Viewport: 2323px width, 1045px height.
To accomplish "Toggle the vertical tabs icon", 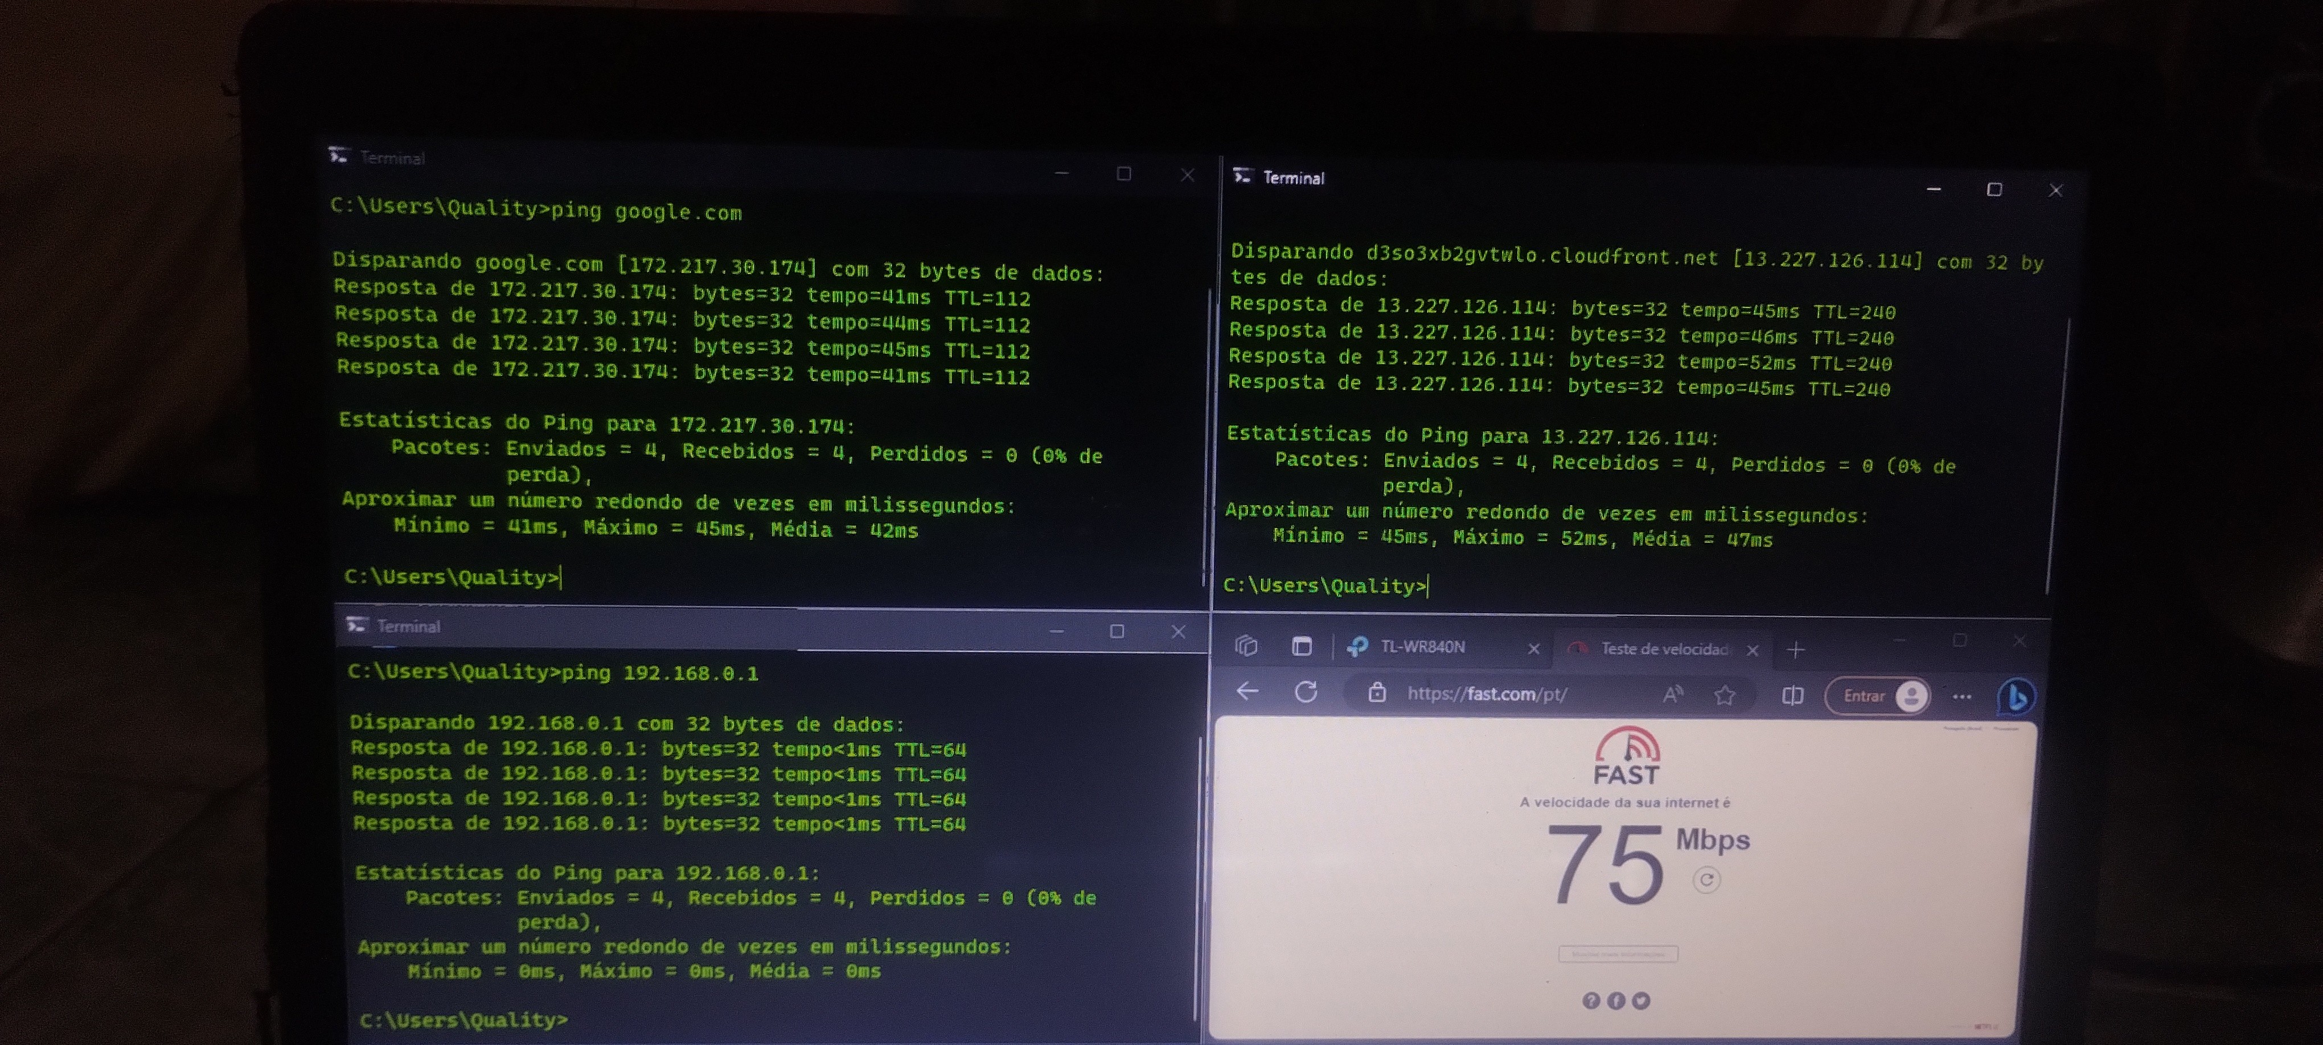I will [x=1301, y=647].
